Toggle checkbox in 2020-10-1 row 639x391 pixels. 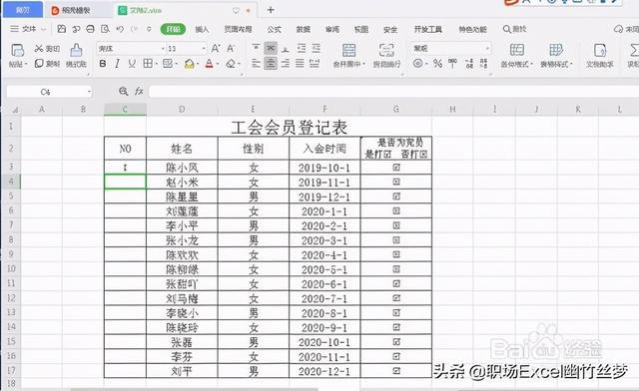pyautogui.click(x=396, y=342)
